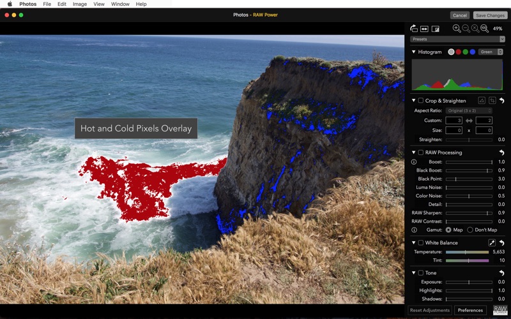The image size is (511, 319).
Task: Click the Save Changes button
Action: [490, 15]
